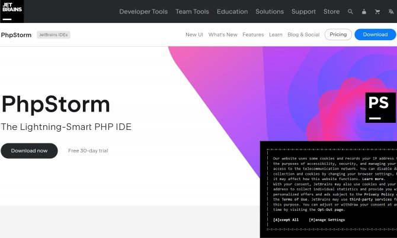Open Education menu

pos(232,12)
